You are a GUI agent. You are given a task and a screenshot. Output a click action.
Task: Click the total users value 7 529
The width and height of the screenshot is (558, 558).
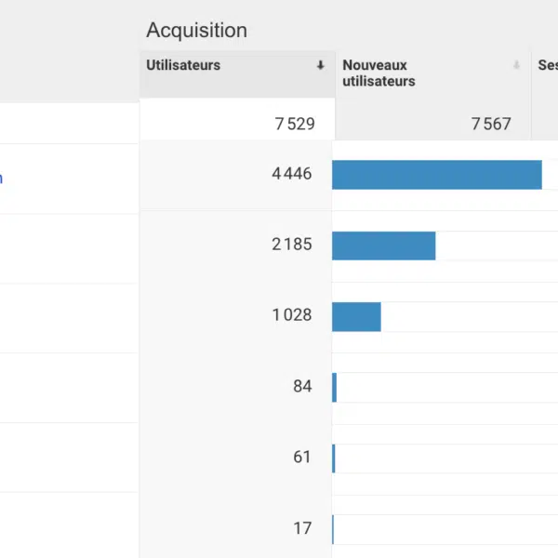coord(294,124)
